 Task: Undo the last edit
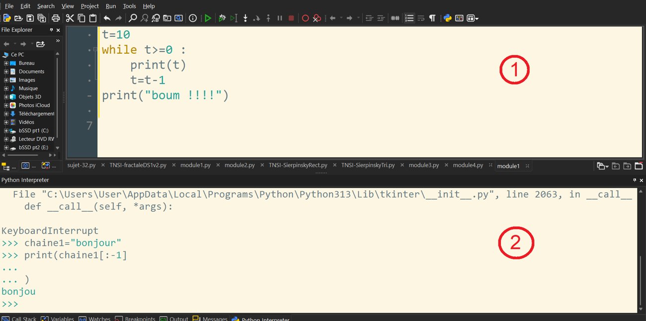[107, 18]
